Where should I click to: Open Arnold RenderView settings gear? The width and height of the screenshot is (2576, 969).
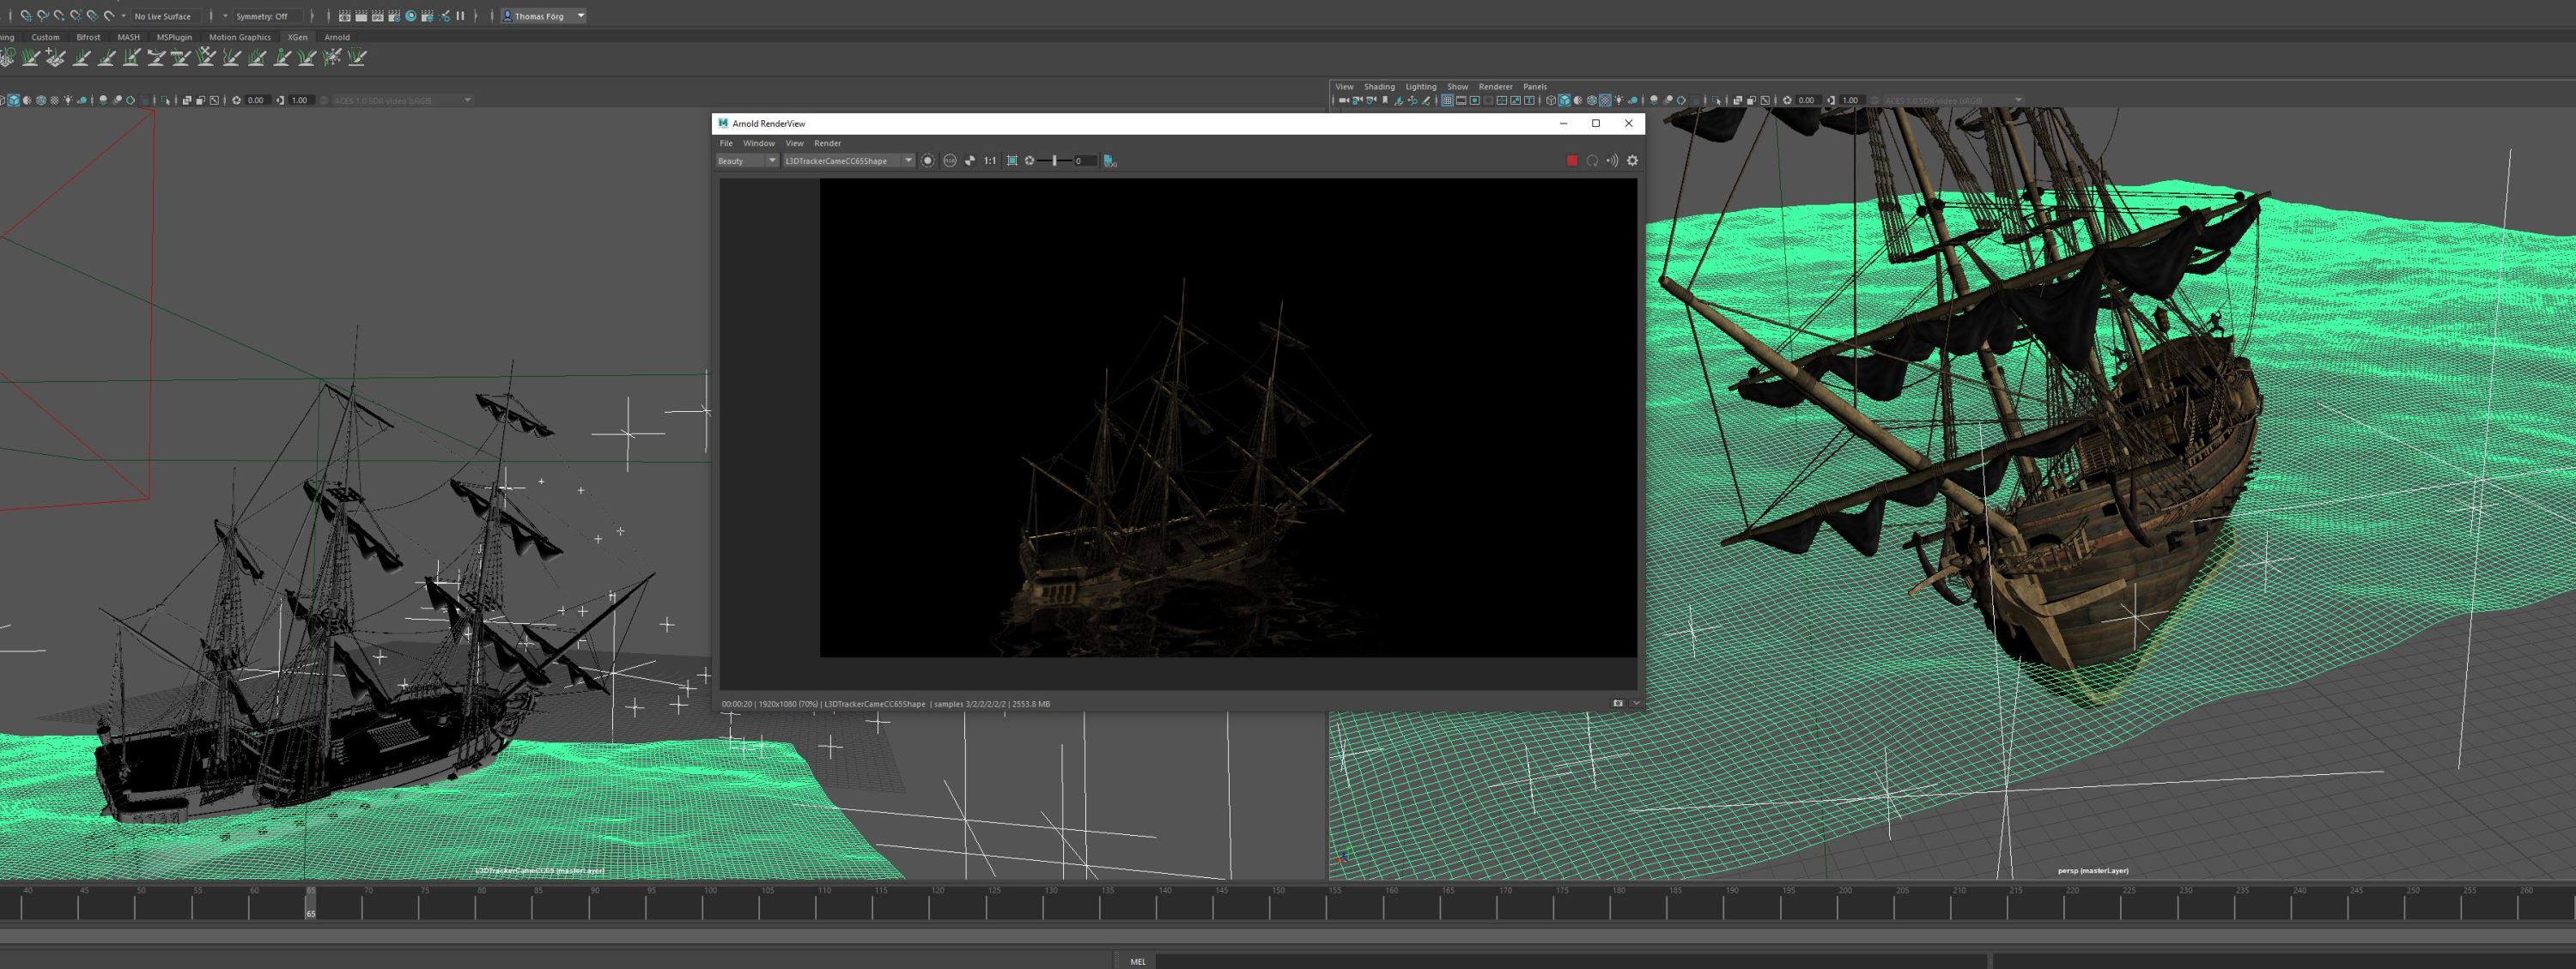point(1632,161)
